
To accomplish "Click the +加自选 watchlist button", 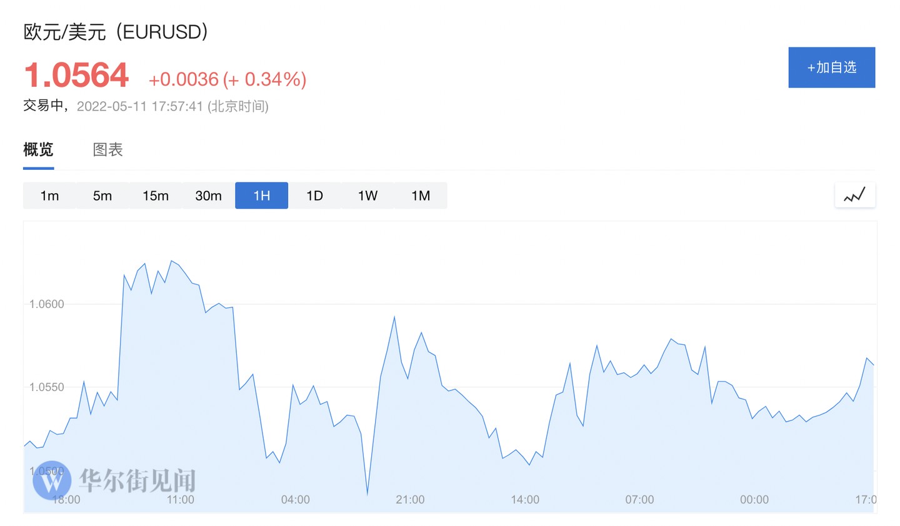I will 831,67.
